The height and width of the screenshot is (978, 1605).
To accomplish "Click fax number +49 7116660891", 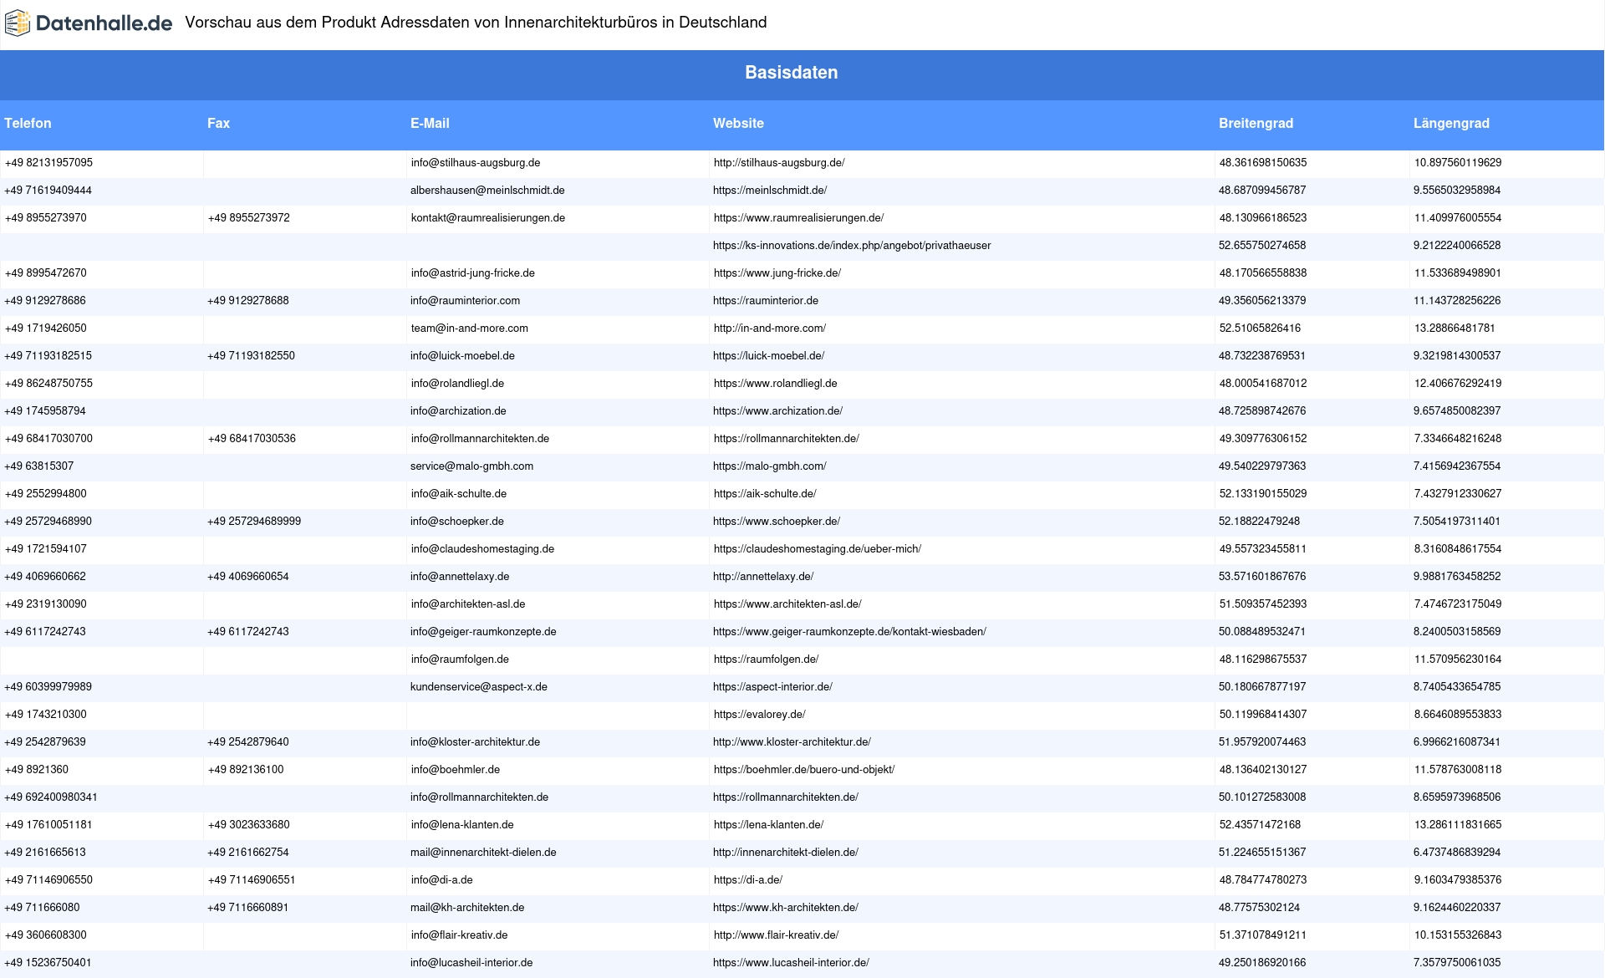I will [x=248, y=908].
